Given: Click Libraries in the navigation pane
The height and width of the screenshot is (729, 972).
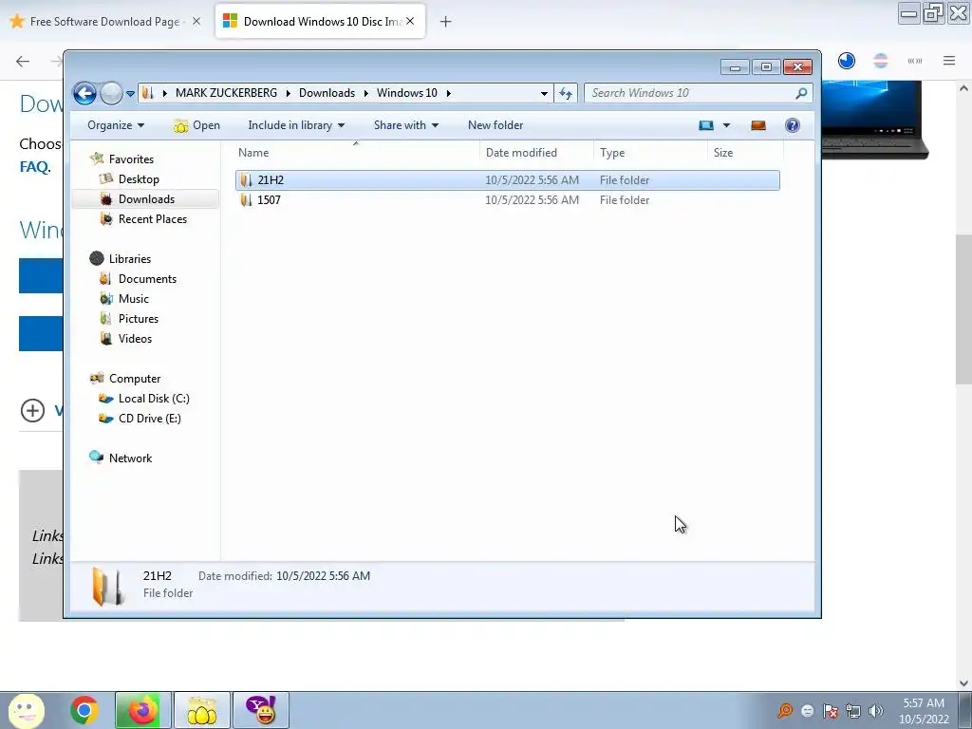Looking at the screenshot, I should 129,258.
